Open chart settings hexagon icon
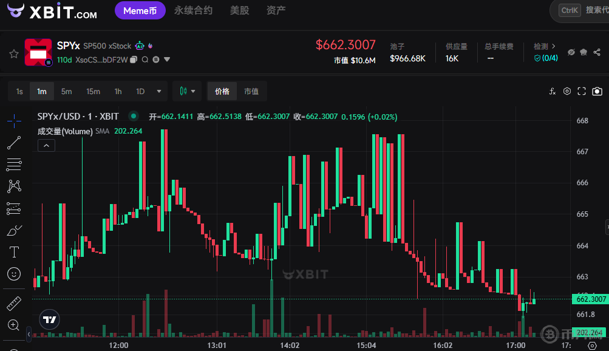This screenshot has width=609, height=351. click(x=567, y=91)
